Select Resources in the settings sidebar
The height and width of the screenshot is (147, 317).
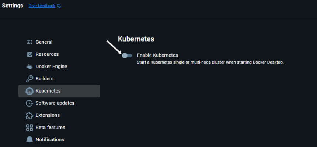(x=47, y=54)
